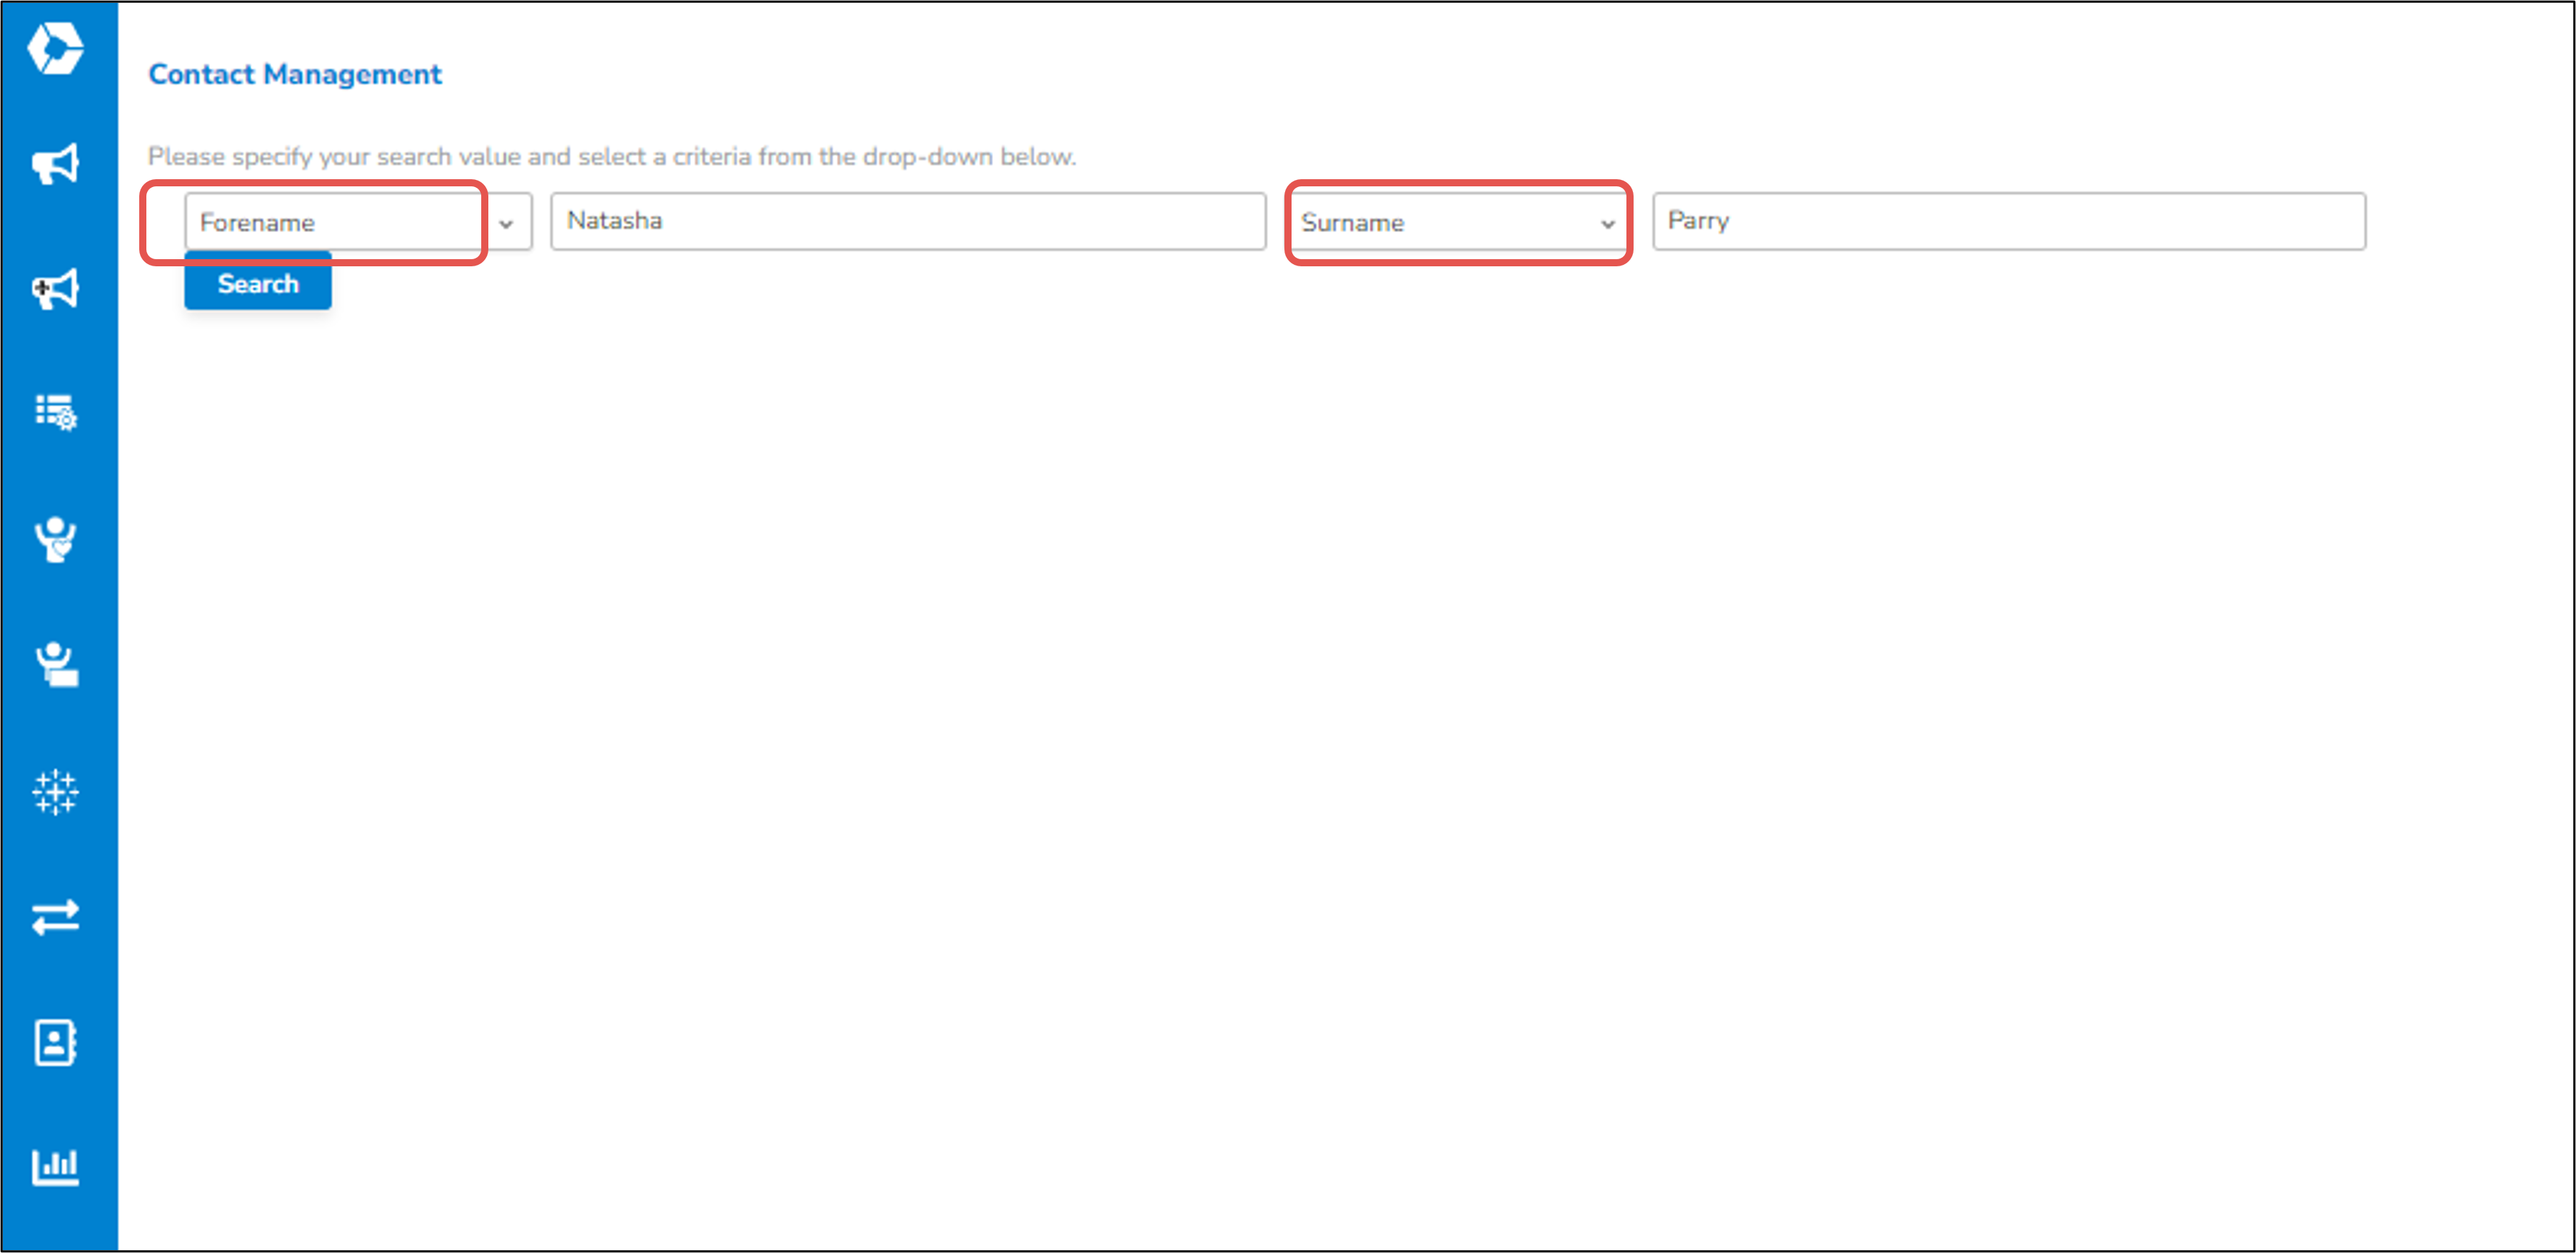Open the megaphone campaigns icon
The height and width of the screenshot is (1253, 2576).
pyautogui.click(x=55, y=164)
